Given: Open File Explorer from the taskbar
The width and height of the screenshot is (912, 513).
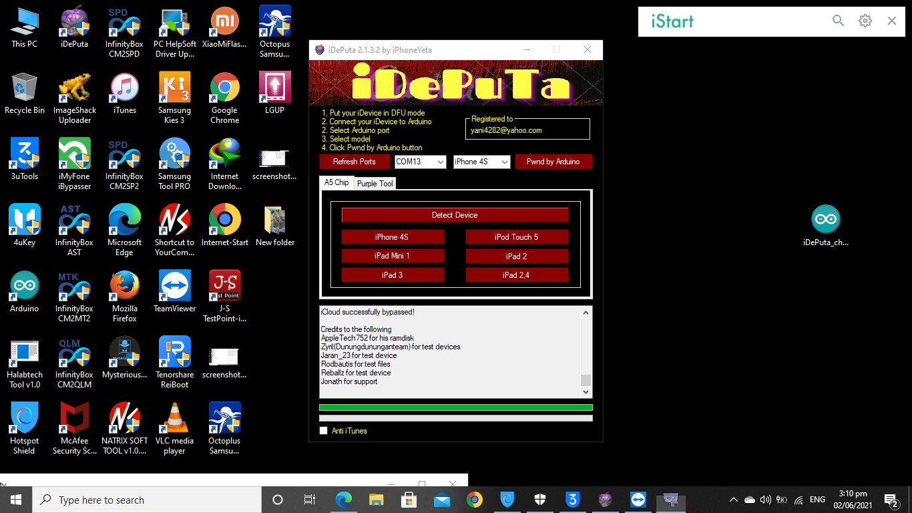Looking at the screenshot, I should tap(377, 500).
